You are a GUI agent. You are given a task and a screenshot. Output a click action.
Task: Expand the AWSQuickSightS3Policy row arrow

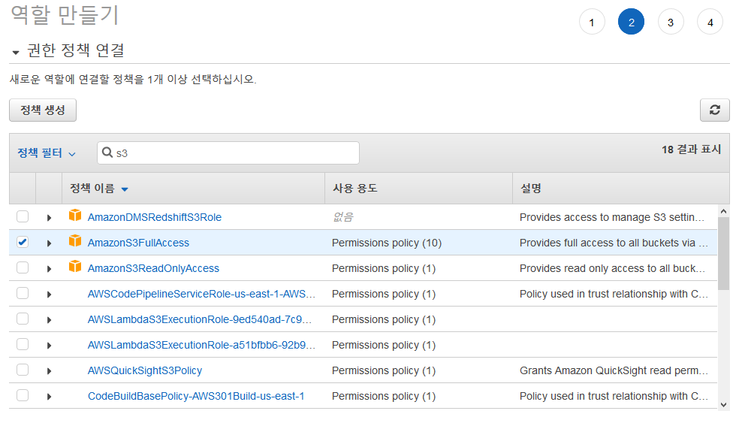click(49, 371)
